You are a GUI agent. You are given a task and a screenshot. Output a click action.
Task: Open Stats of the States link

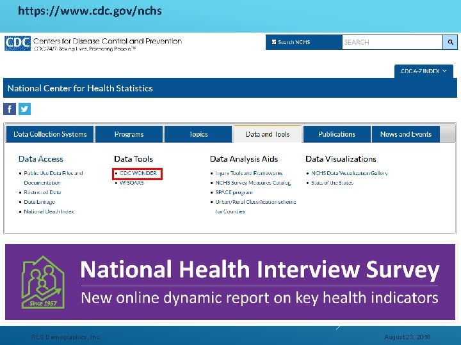click(x=332, y=183)
